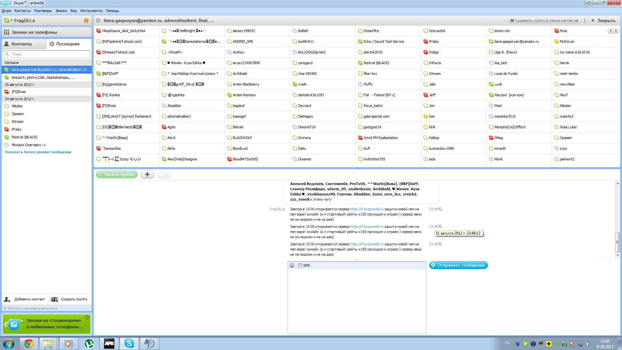622x350 pixels.
Task: Open recent chat with iFrisky
Action: (x=47, y=129)
